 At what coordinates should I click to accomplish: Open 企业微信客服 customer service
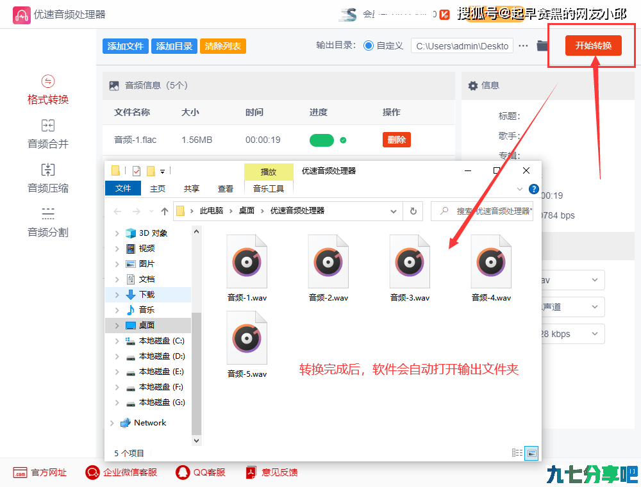(x=121, y=473)
